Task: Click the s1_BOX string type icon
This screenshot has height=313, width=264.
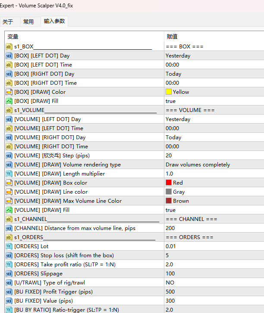Action: pos(9,47)
